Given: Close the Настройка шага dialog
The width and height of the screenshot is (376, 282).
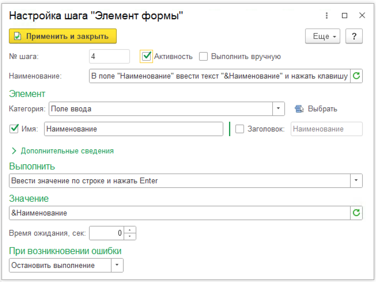Looking at the screenshot, I should point(362,16).
